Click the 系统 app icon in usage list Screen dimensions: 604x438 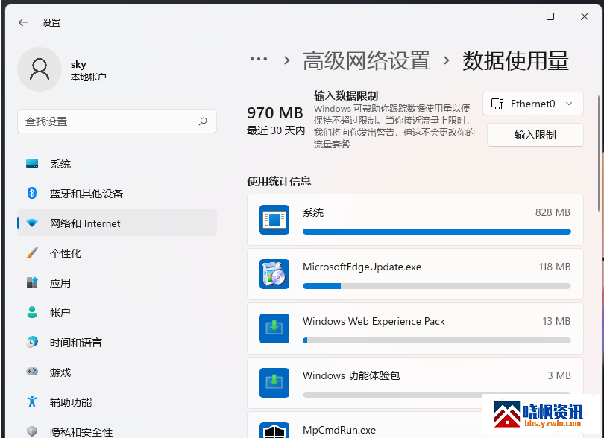point(274,220)
